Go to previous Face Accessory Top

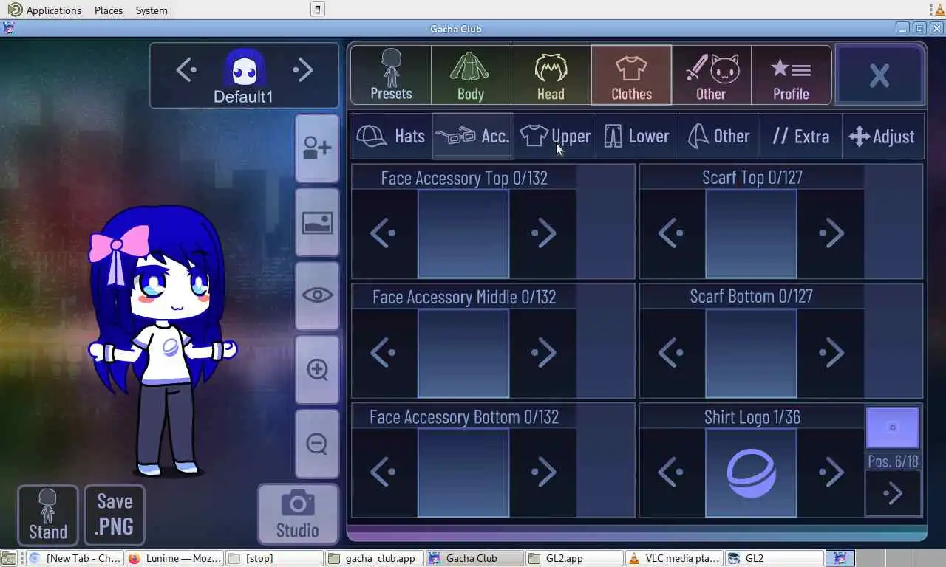click(x=384, y=233)
